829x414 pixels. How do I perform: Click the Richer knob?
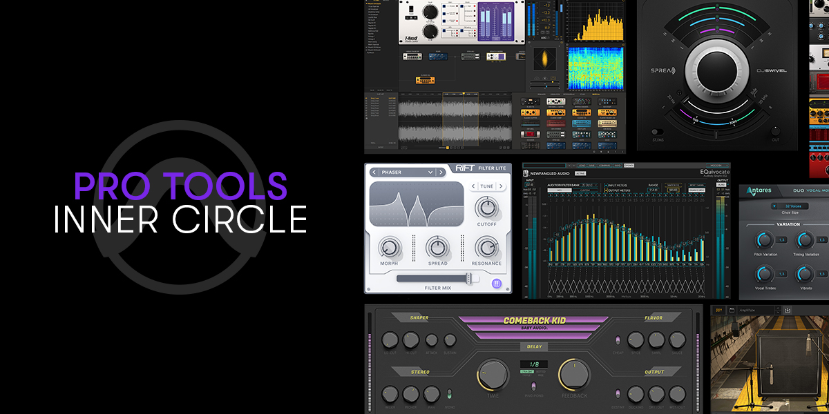tap(410, 394)
